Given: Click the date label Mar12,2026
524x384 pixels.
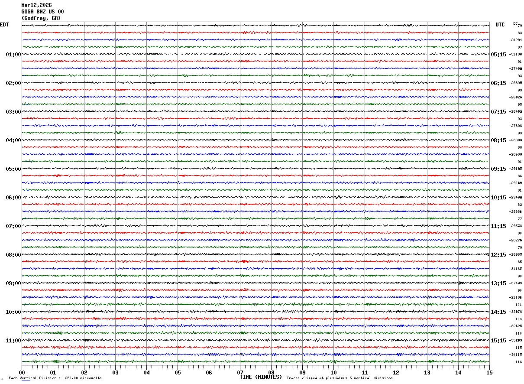Looking at the screenshot, I should pyautogui.click(x=36, y=5).
